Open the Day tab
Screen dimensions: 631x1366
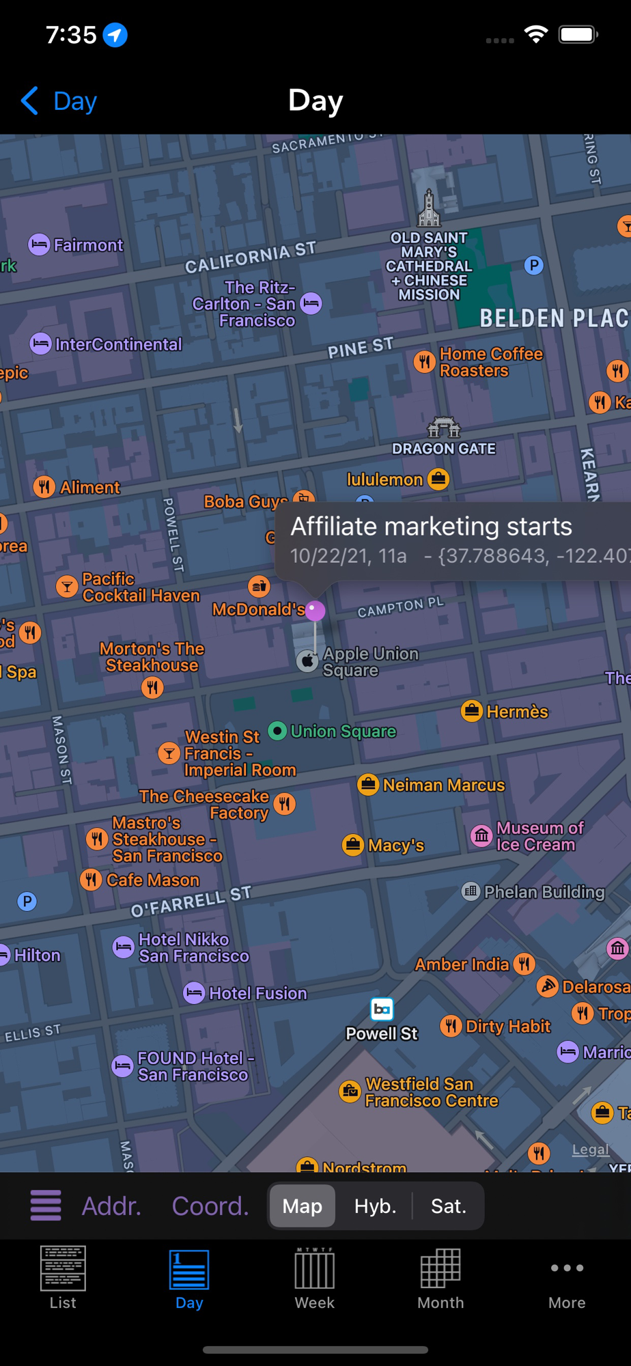coord(189,1278)
